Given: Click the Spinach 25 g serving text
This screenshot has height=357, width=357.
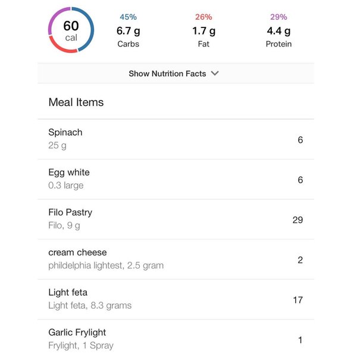Looking at the screenshot, I should [58, 145].
